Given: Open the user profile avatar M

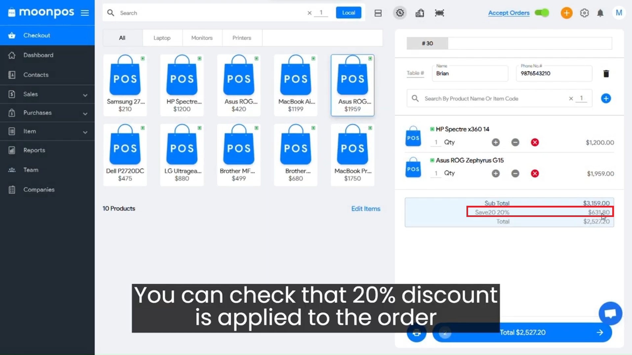Looking at the screenshot, I should 619,13.
